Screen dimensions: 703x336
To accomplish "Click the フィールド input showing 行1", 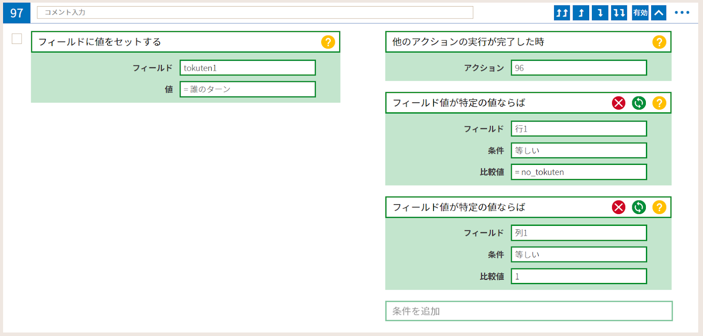I will click(579, 129).
